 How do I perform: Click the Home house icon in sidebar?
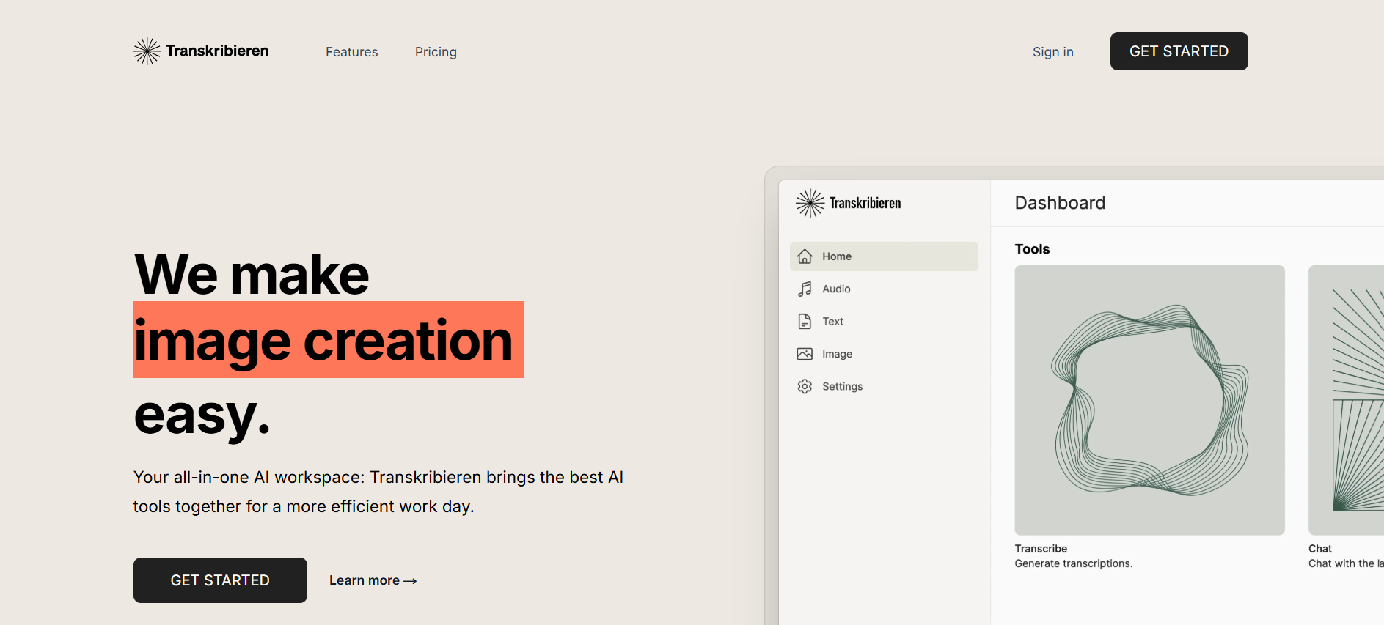tap(805, 256)
